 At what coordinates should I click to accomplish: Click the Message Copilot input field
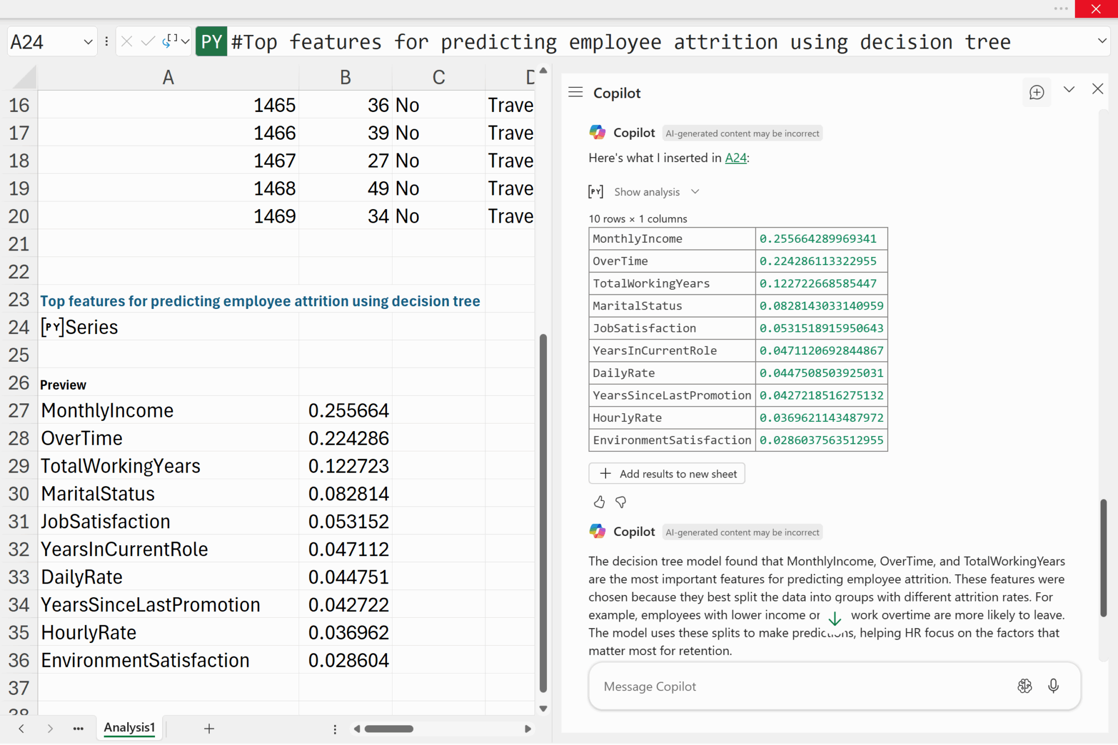[792, 686]
